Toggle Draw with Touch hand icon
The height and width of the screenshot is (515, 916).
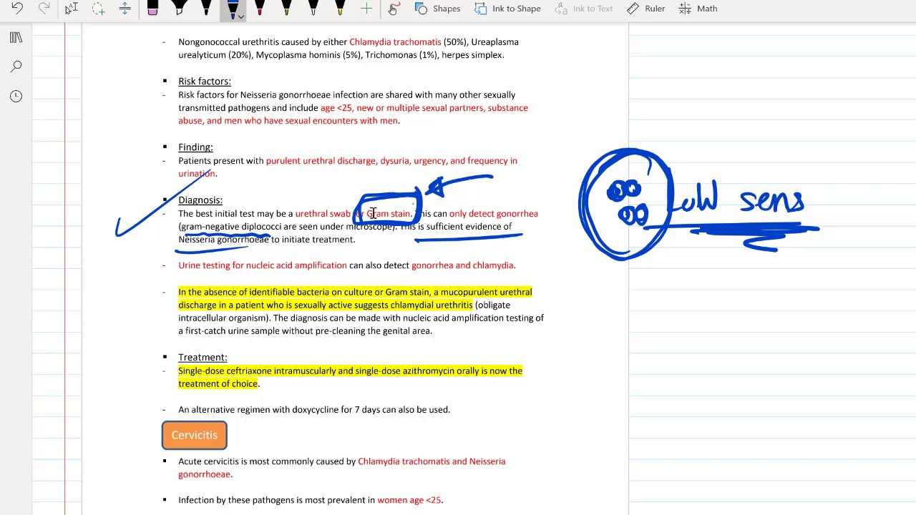(x=393, y=9)
